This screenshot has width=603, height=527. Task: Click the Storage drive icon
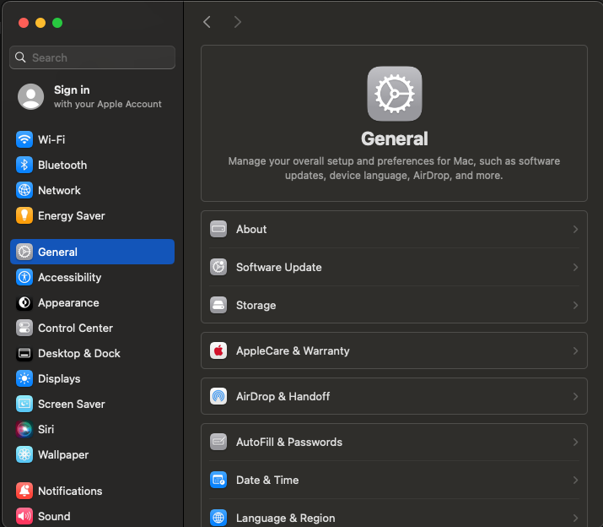coord(218,305)
